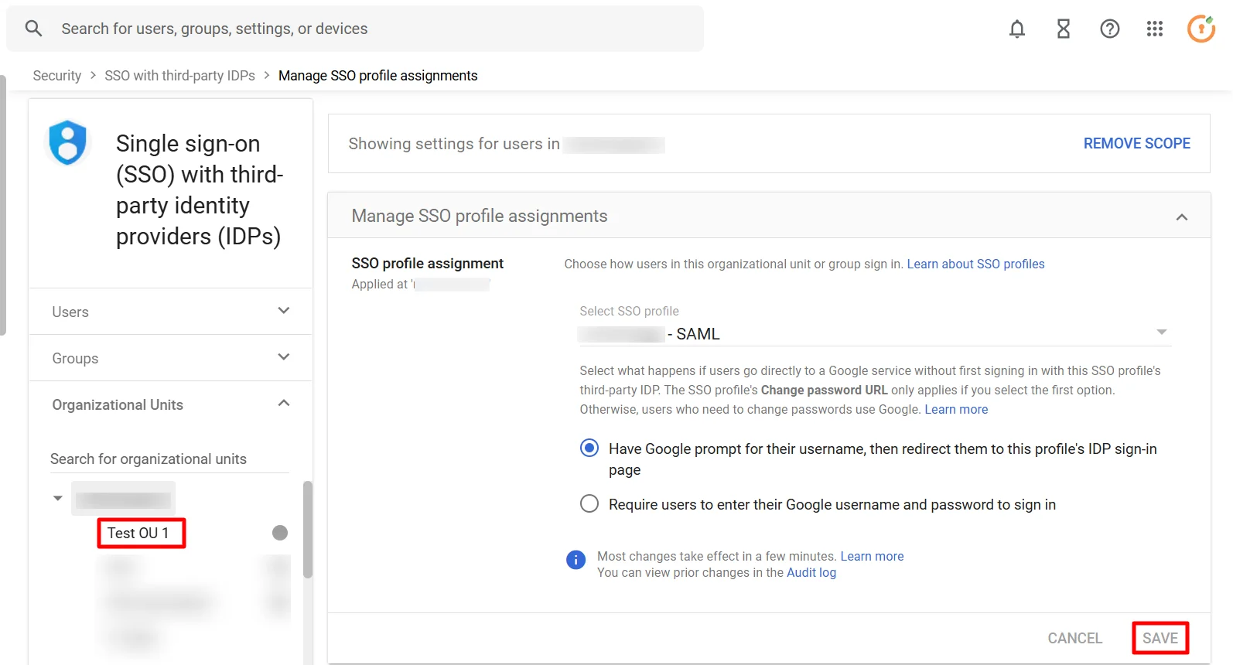Click the Manage SSO profile assignments breadcrumb
1233x665 pixels.
pyautogui.click(x=377, y=76)
